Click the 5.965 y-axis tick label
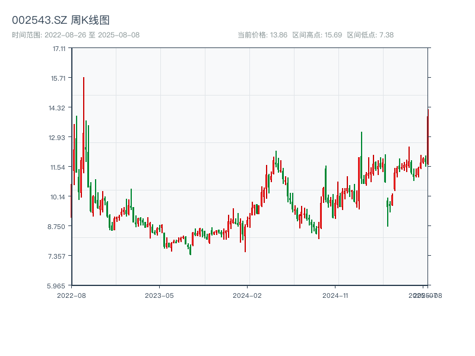Image resolution: width=475 pixels, height=356 pixels. [58, 285]
